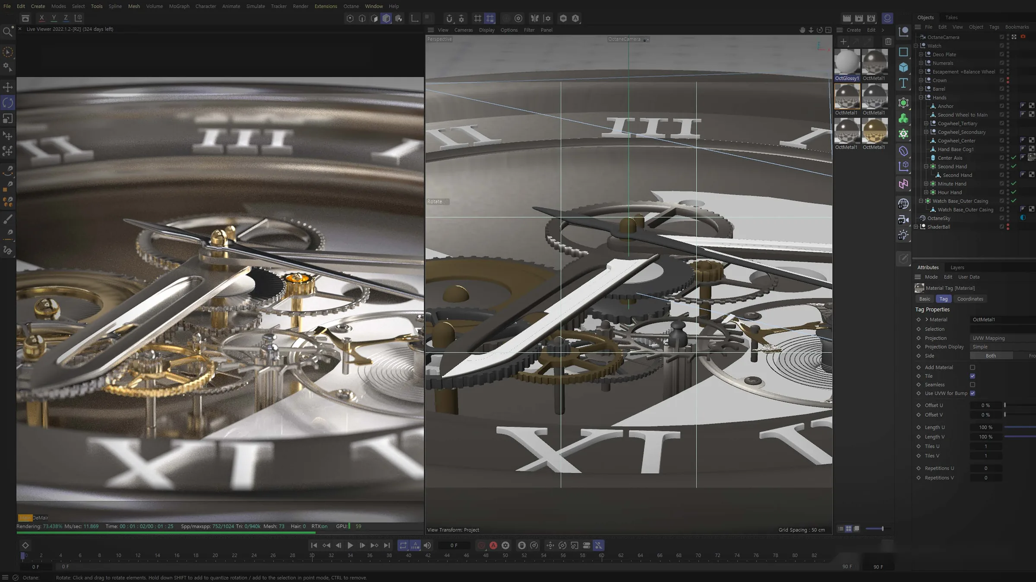Image resolution: width=1036 pixels, height=582 pixels.
Task: Play the animation forward
Action: click(x=350, y=545)
